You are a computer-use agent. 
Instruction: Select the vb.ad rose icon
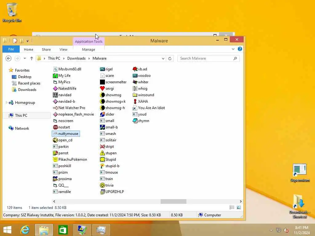[x=135, y=69]
